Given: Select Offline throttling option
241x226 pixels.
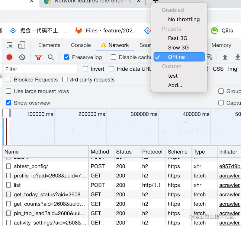Looking at the screenshot, I should coord(179,57).
